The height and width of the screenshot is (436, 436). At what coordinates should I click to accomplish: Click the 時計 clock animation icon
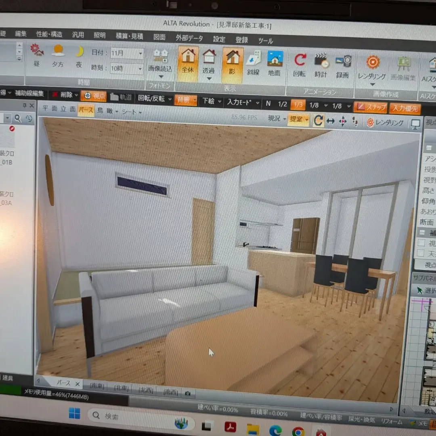[321, 66]
